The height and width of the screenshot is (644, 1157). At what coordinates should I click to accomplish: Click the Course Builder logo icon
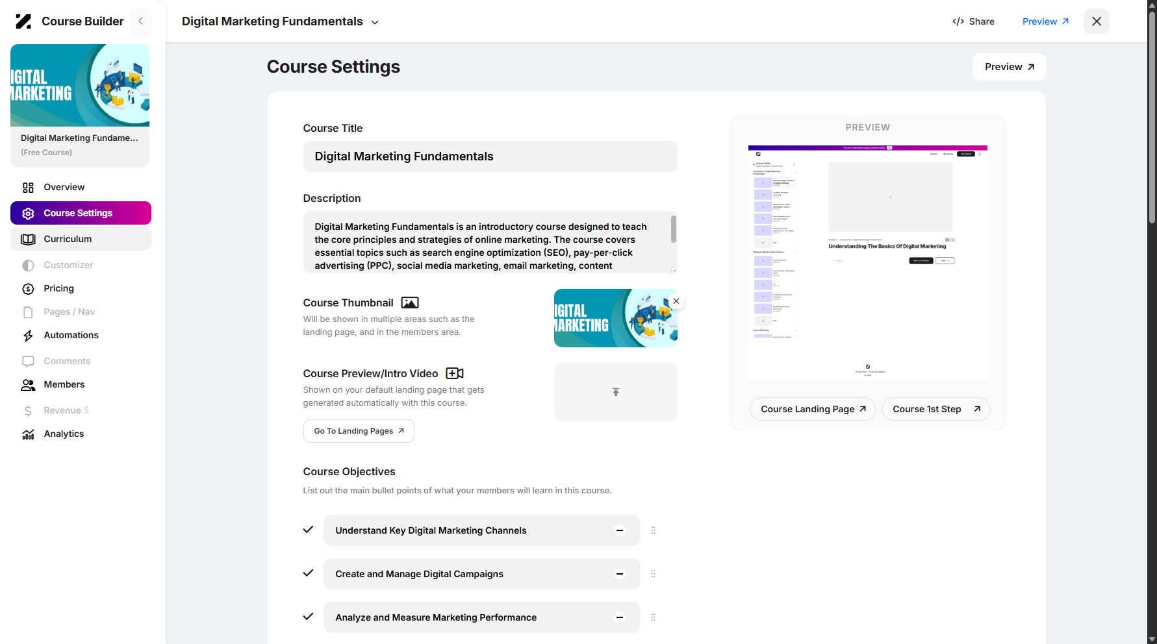pos(23,21)
